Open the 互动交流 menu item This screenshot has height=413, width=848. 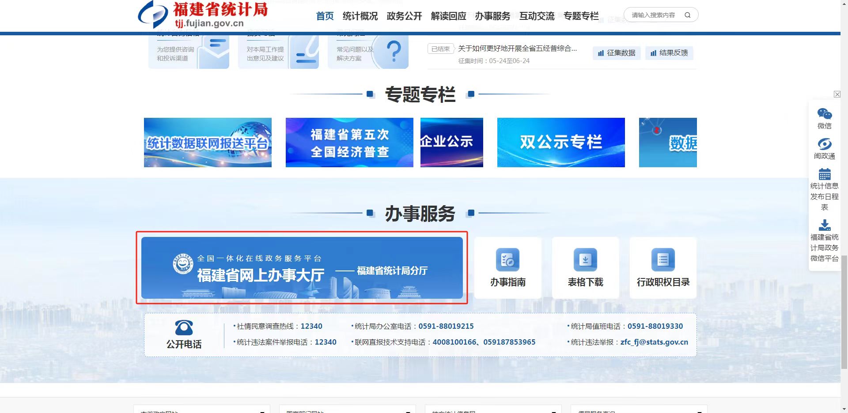(x=537, y=16)
